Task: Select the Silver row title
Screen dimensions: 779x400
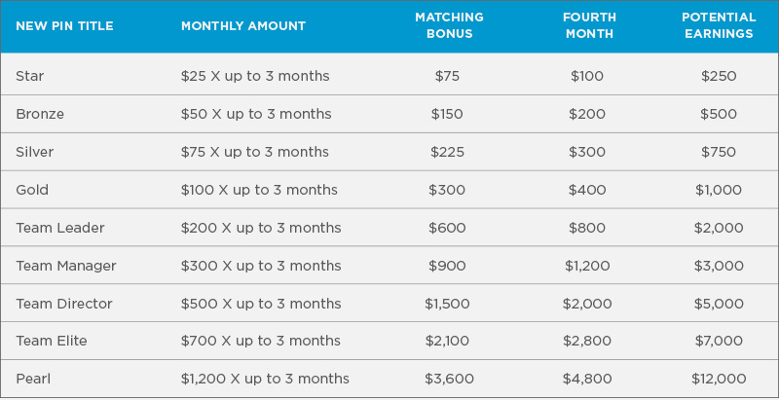Action: 35,152
